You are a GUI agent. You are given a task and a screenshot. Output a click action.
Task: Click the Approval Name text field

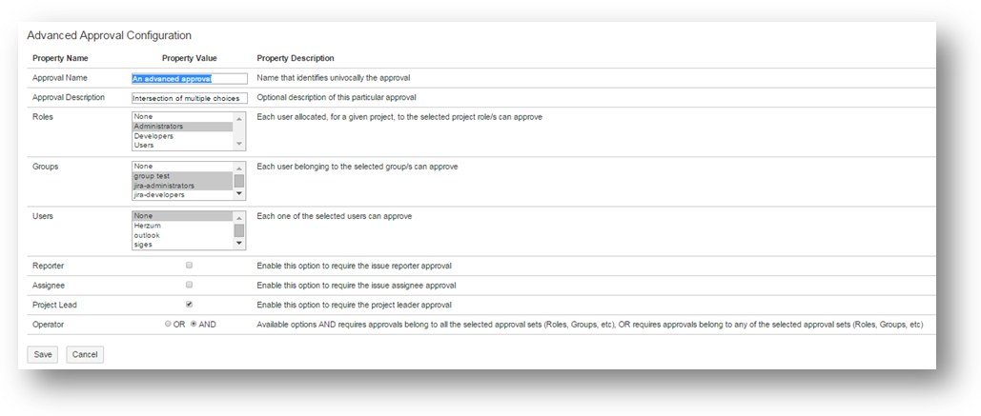pos(189,78)
